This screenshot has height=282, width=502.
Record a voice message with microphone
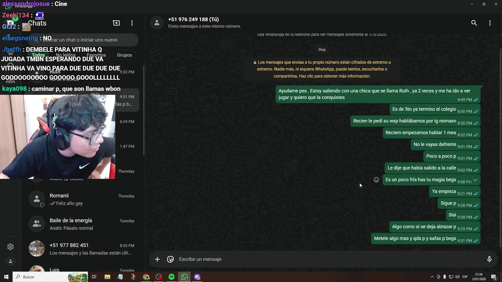(x=489, y=259)
